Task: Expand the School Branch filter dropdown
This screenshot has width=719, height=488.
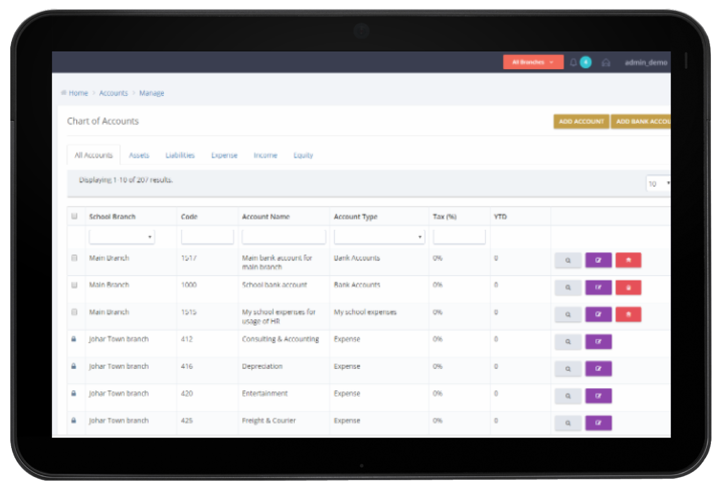Action: pos(121,236)
